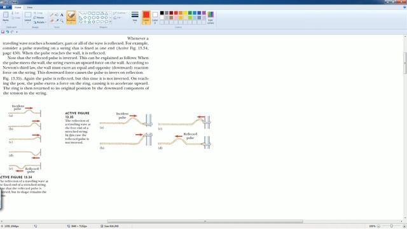Click the Crop button
The image size is (407, 229).
(38, 13)
